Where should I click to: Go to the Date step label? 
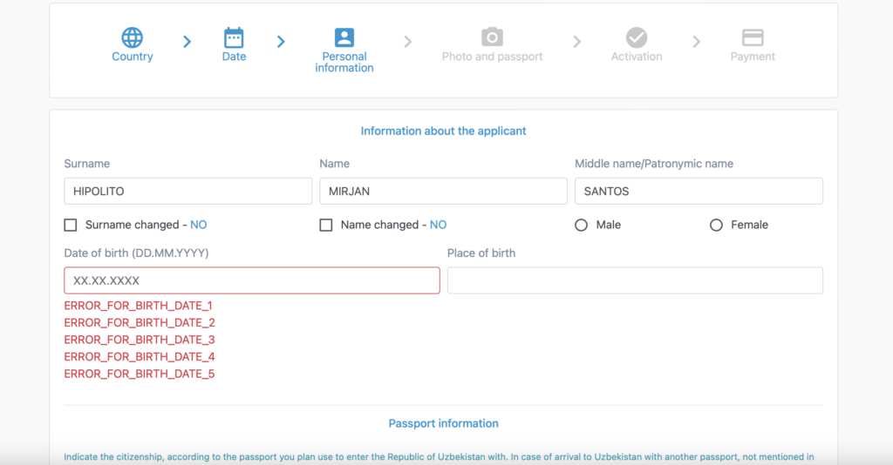pos(234,57)
